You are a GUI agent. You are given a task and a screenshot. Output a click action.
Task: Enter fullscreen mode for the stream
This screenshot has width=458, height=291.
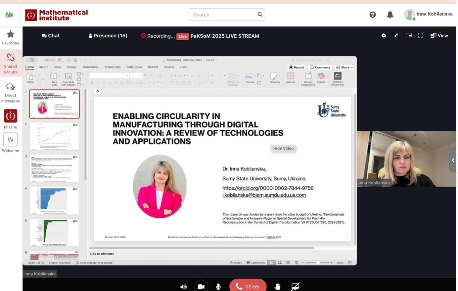coord(421,35)
